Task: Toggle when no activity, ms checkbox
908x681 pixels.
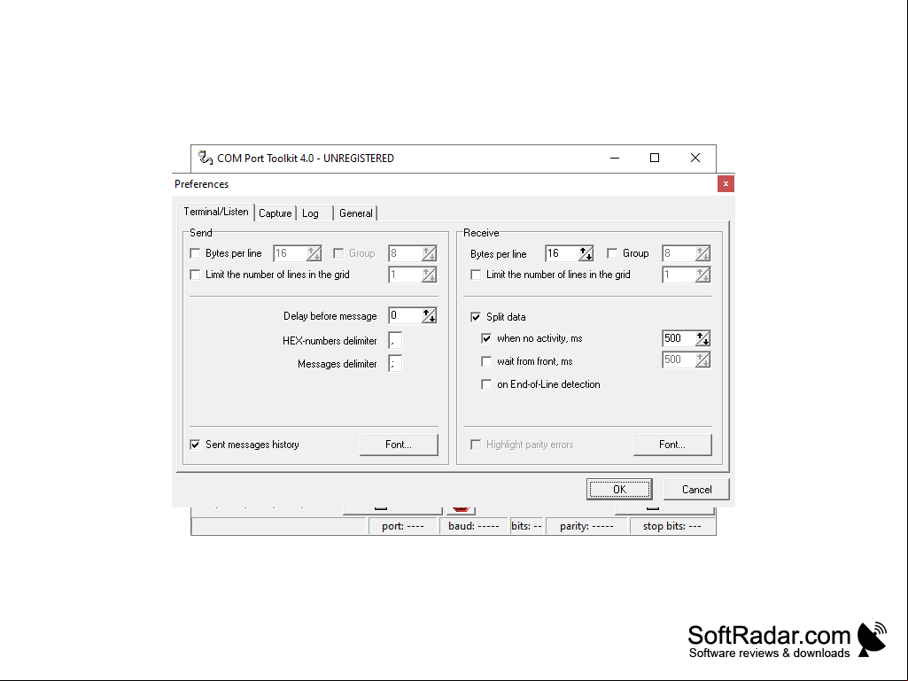Action: pyautogui.click(x=486, y=338)
